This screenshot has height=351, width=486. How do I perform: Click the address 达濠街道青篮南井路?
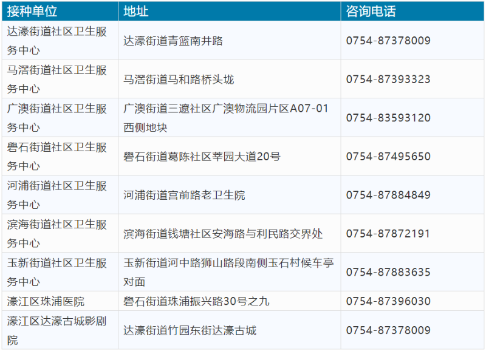tap(173, 41)
